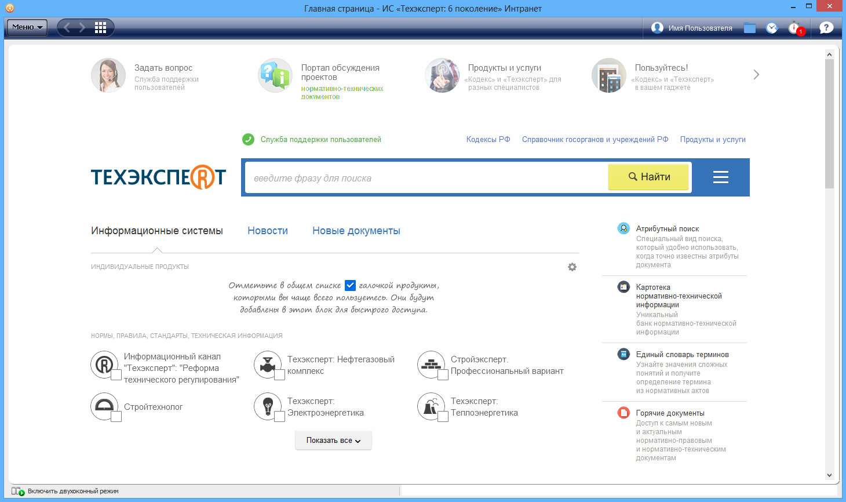The height and width of the screenshot is (502, 846).
Task: Open Горячие документы title link
Action: [670, 413]
